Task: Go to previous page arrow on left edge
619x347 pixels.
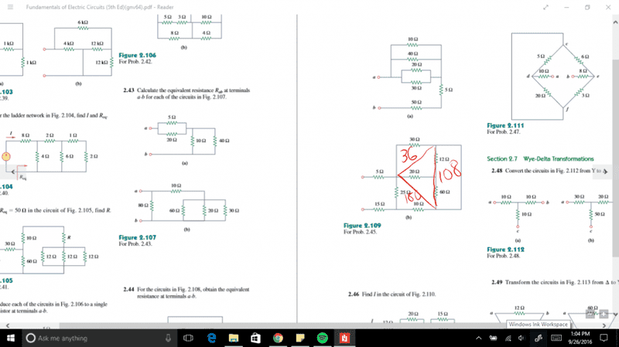Action: (x=13, y=172)
